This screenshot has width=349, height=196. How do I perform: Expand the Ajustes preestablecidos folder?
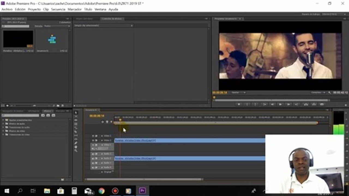coord(4,120)
